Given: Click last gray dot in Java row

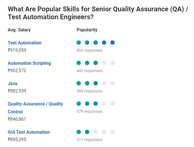Looking at the screenshot, I should 112,83.
